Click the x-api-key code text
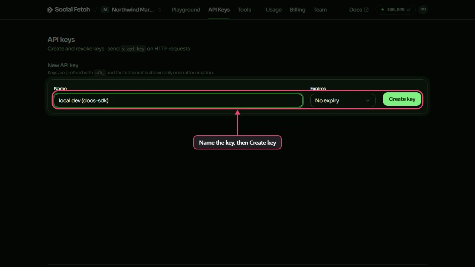The width and height of the screenshot is (475, 267). (133, 49)
